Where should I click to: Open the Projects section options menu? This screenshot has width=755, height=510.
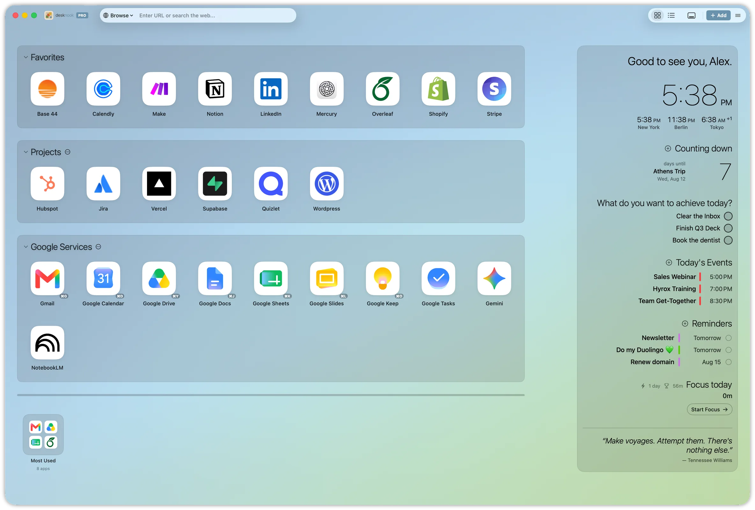(68, 152)
